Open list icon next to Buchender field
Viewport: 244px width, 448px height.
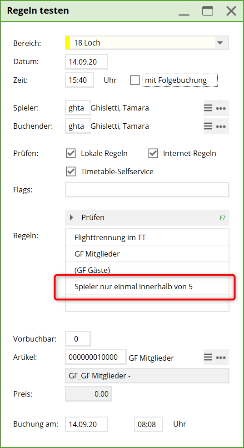click(x=208, y=126)
